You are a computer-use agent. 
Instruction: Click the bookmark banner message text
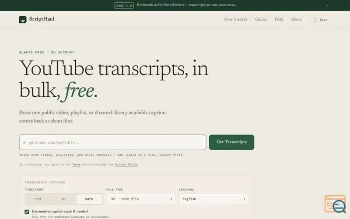[x=186, y=5]
